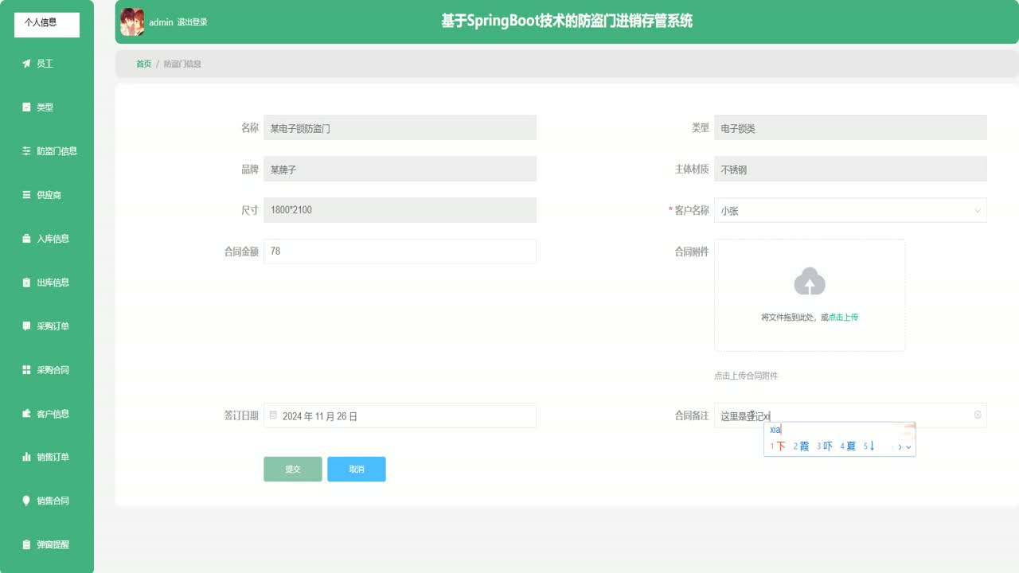This screenshot has width=1019, height=573.
Task: Open the 客户名称 dropdown
Action: point(850,211)
